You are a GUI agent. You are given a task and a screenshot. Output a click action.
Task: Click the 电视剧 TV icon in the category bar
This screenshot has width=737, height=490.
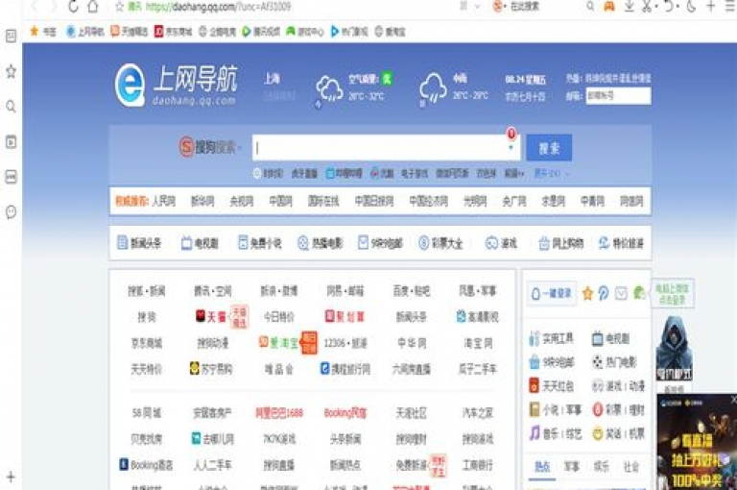click(186, 243)
